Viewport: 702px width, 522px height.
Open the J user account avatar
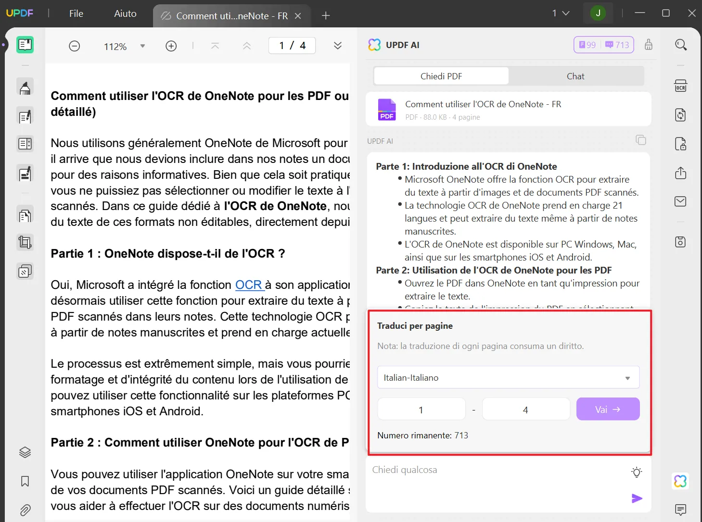598,13
